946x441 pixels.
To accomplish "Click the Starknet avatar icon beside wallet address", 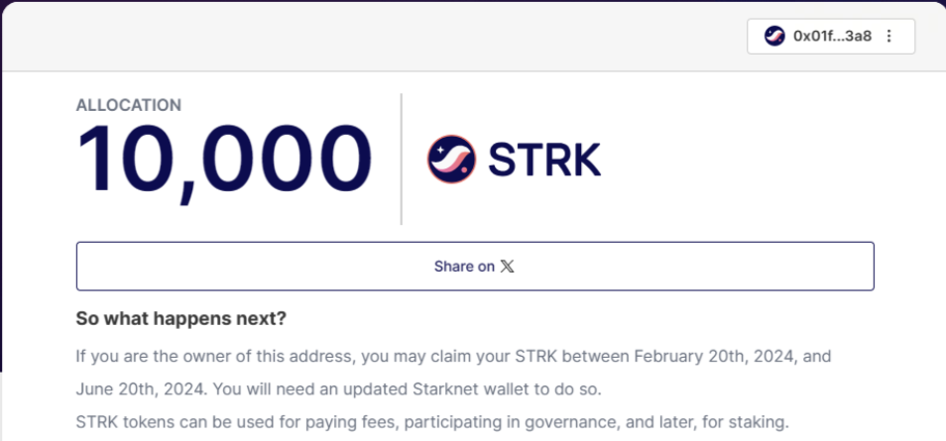I will (x=774, y=37).
